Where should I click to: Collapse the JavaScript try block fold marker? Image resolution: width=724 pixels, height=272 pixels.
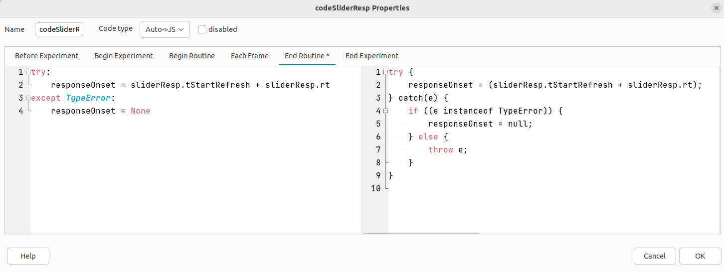point(385,72)
